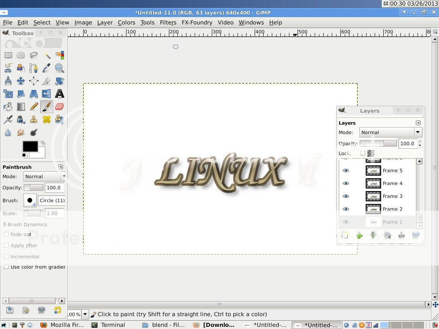Adjust the Layers Opacity slider
This screenshot has width=439, height=329.
[x=378, y=144]
